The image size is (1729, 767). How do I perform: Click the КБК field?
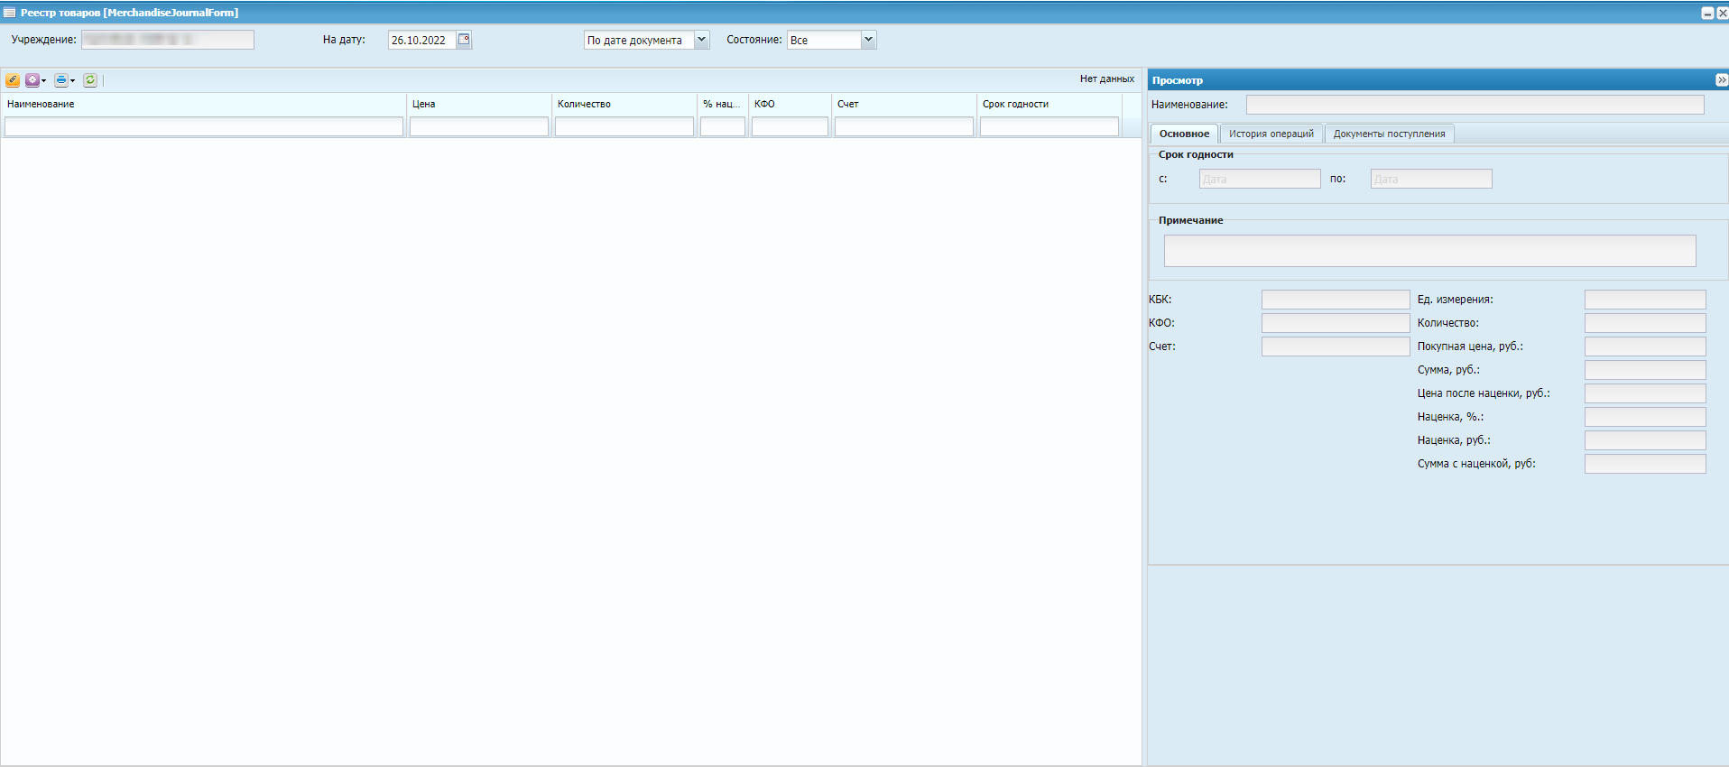coord(1336,300)
